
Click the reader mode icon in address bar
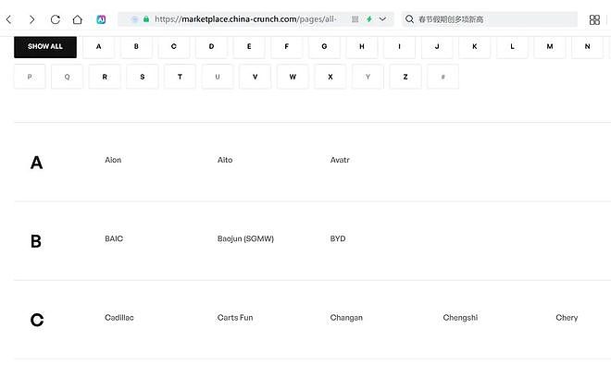coord(355,19)
